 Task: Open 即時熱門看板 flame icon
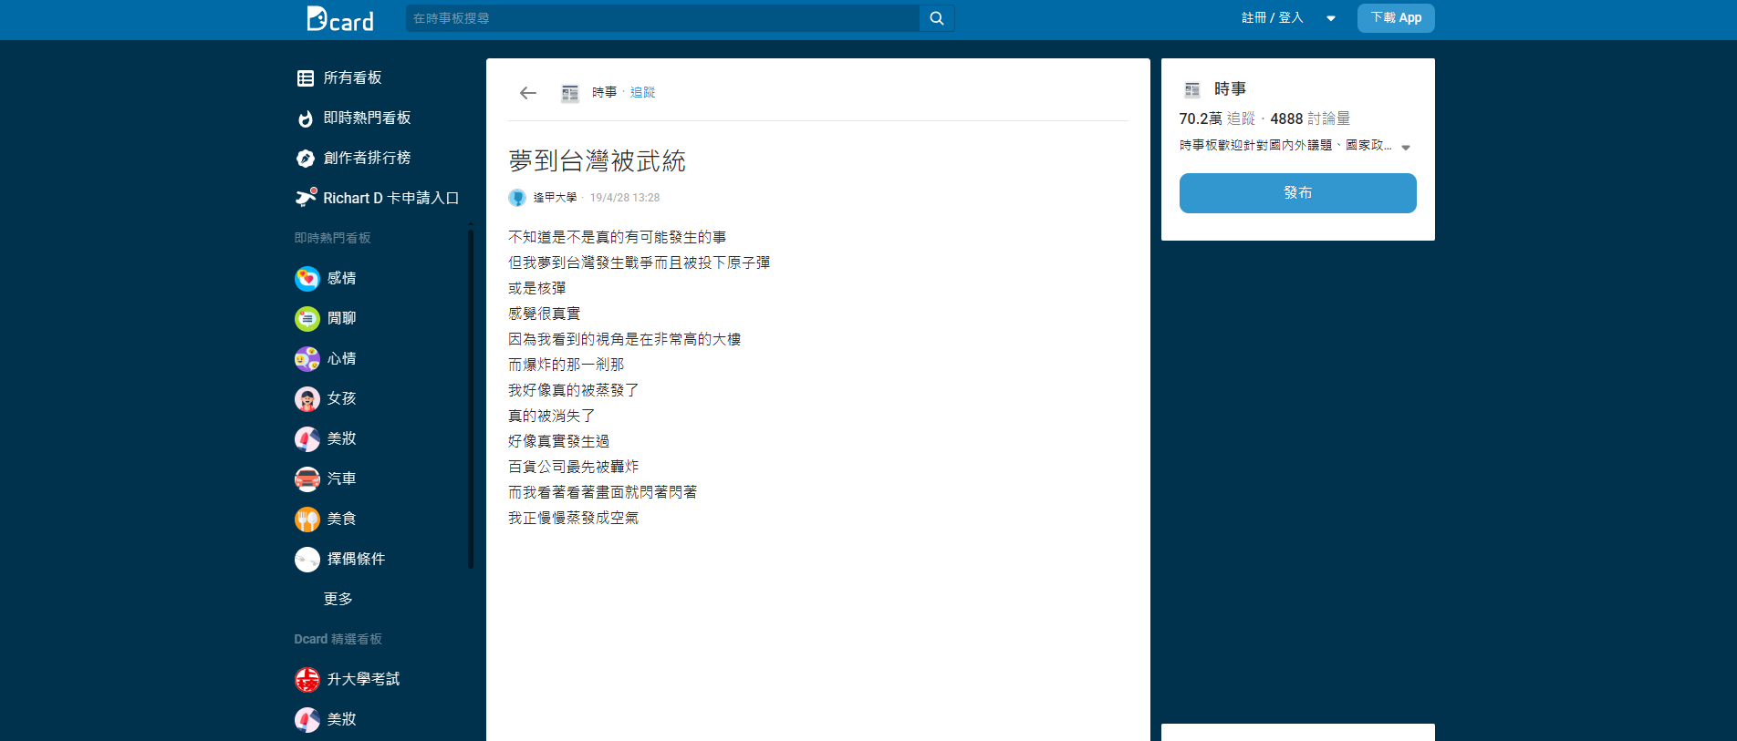(306, 118)
